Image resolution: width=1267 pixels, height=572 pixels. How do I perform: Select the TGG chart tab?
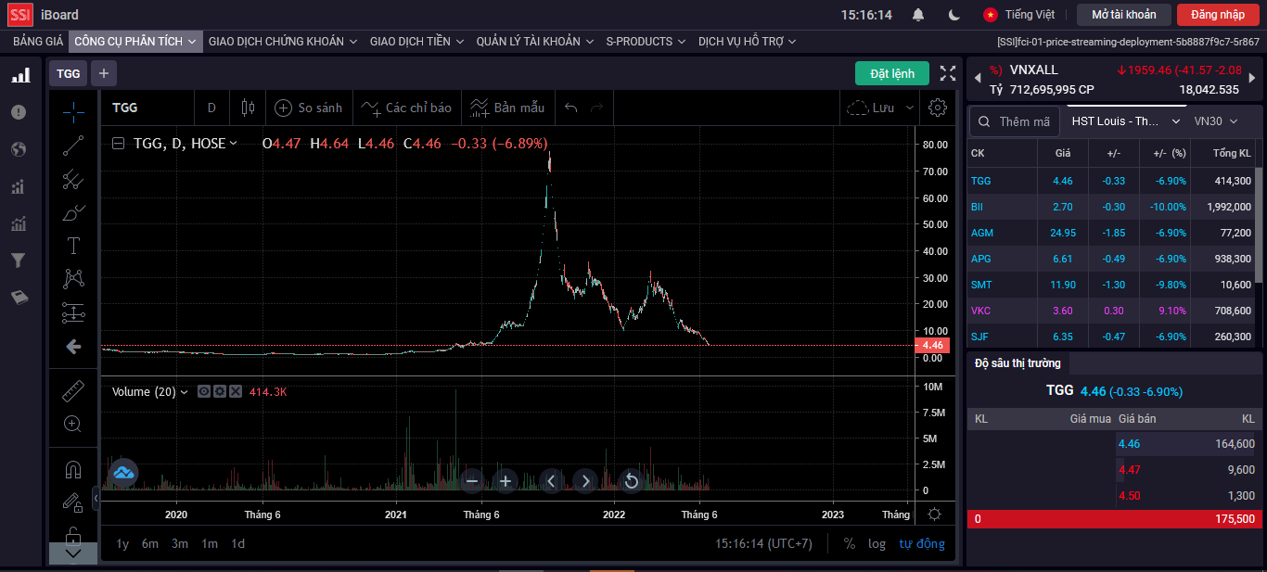click(x=69, y=73)
